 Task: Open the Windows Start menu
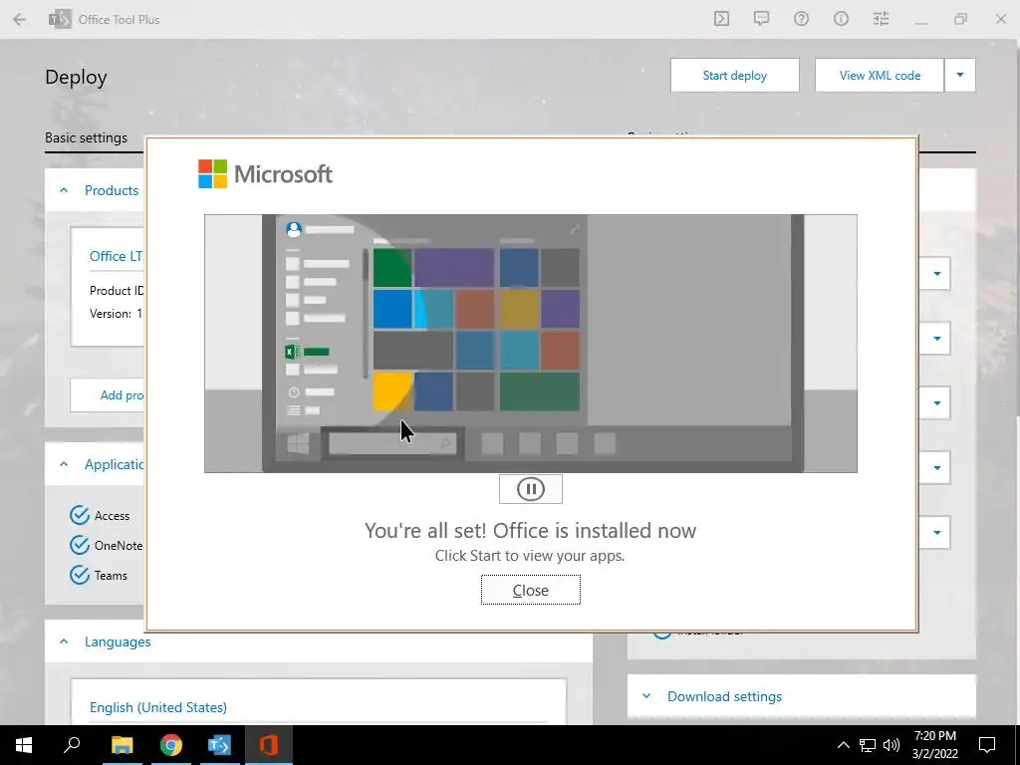[x=24, y=745]
